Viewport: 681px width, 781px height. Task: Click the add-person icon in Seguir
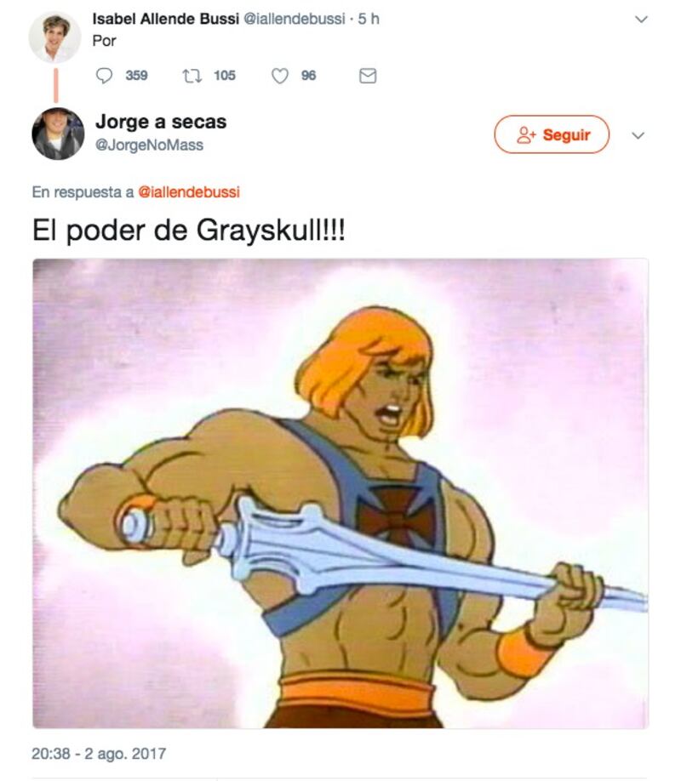point(526,135)
